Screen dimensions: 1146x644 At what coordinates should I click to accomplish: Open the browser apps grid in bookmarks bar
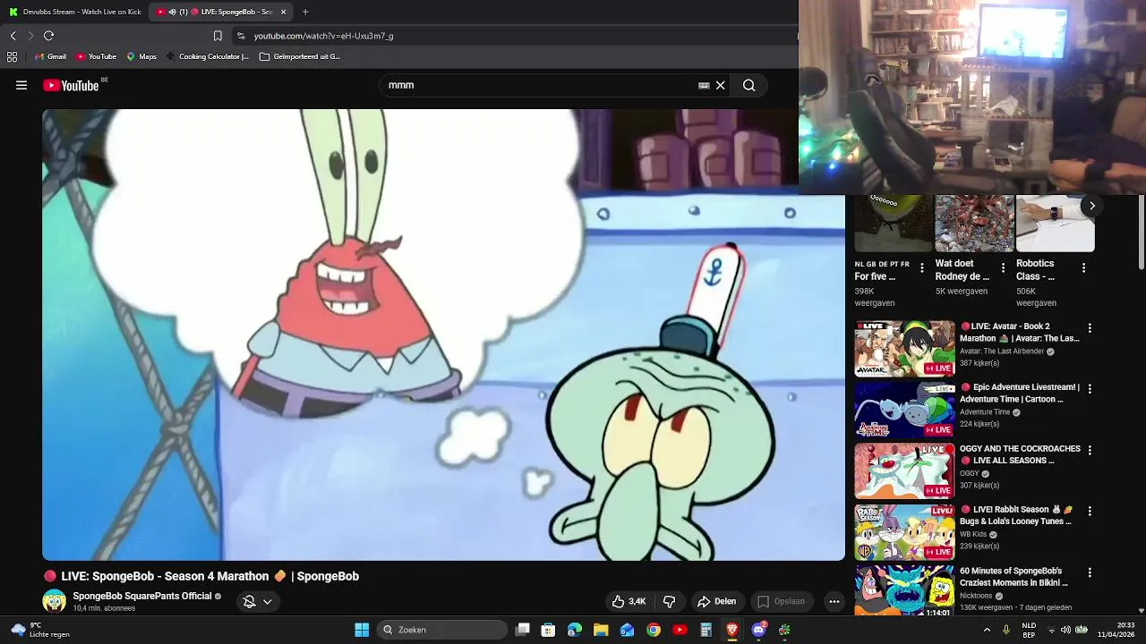[12, 56]
